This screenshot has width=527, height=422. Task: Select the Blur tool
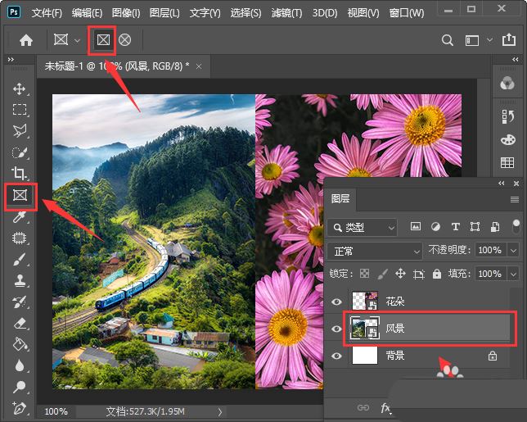(x=20, y=365)
